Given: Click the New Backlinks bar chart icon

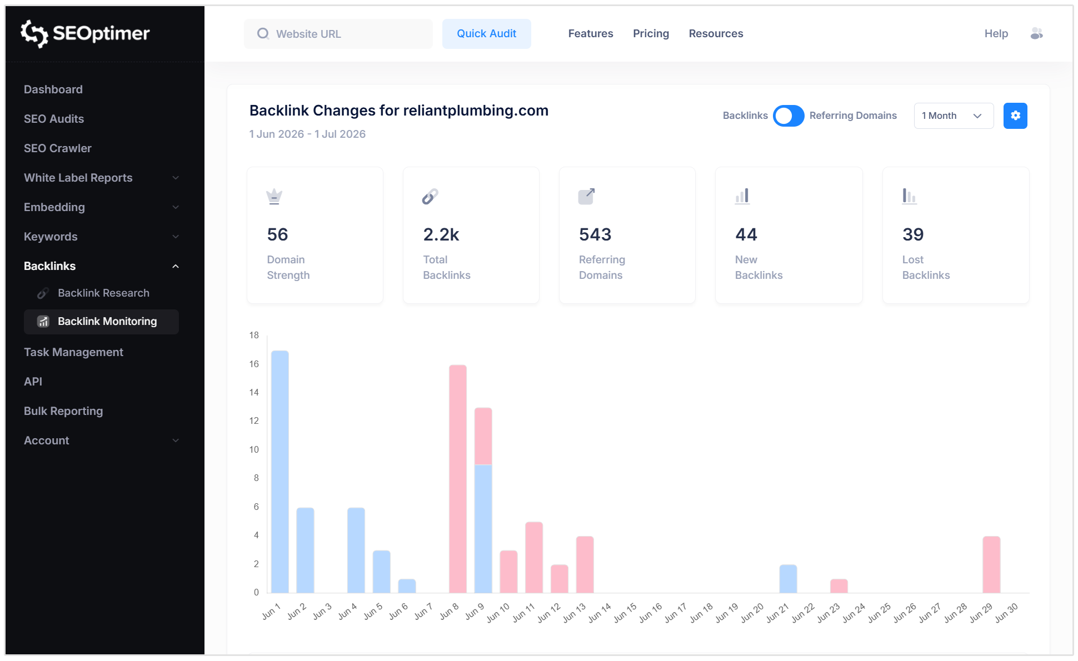Looking at the screenshot, I should pyautogui.click(x=742, y=197).
